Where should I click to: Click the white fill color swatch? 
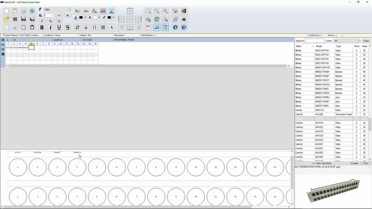coord(95,17)
